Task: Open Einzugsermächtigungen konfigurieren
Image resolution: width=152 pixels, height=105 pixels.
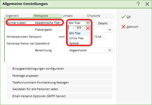Action: point(60,69)
